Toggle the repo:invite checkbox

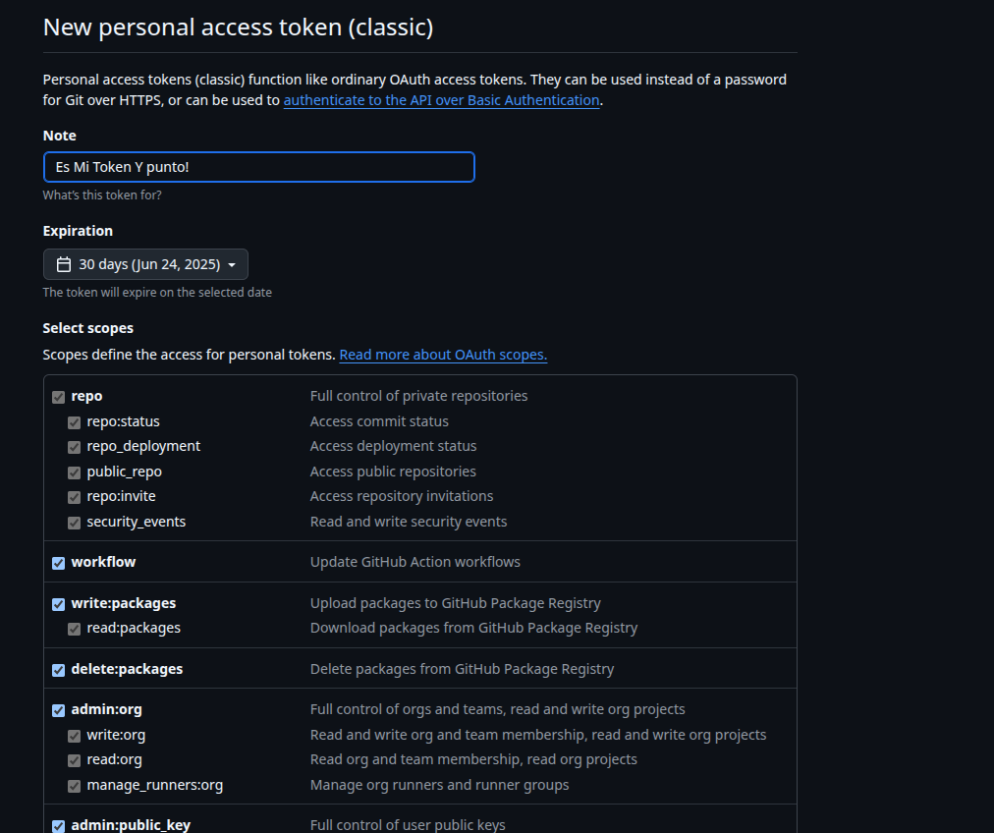[x=75, y=497]
